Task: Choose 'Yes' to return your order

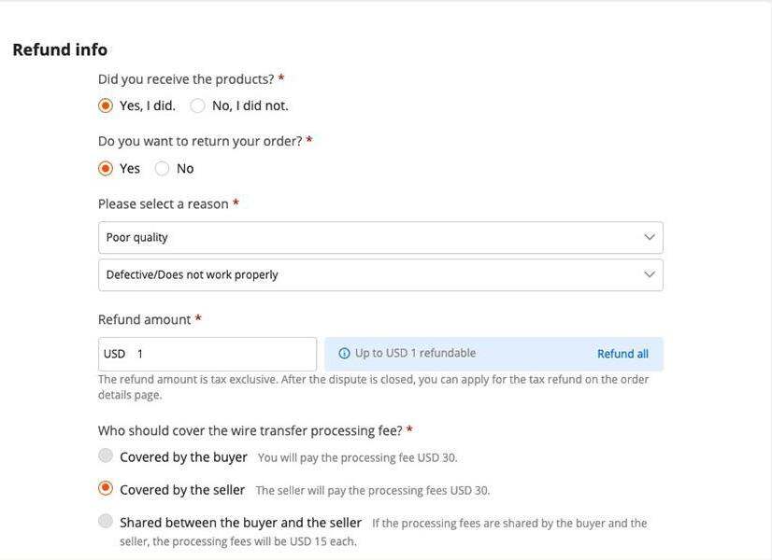Action: tap(106, 169)
